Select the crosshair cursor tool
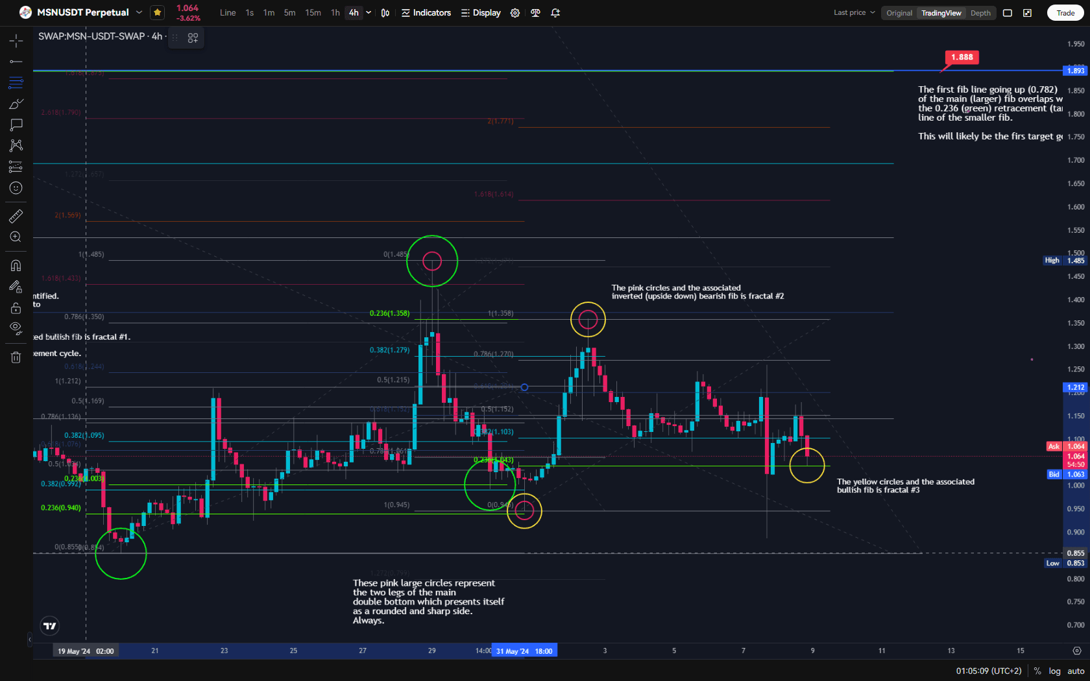The width and height of the screenshot is (1090, 681). (x=16, y=41)
